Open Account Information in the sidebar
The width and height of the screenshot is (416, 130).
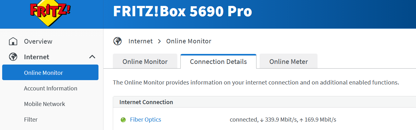tap(50, 88)
